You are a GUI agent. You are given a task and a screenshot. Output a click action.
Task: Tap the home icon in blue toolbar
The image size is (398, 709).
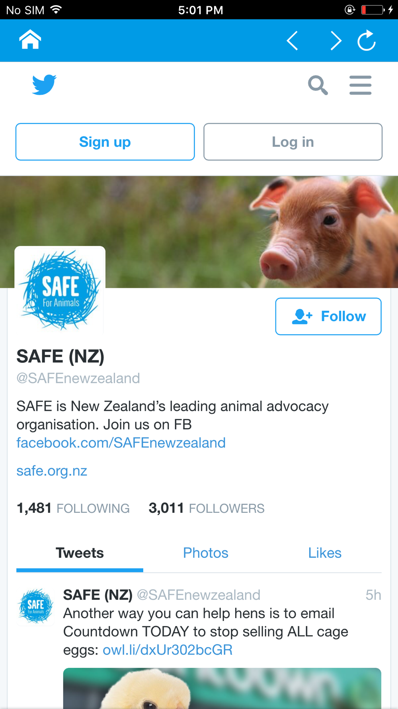[30, 39]
